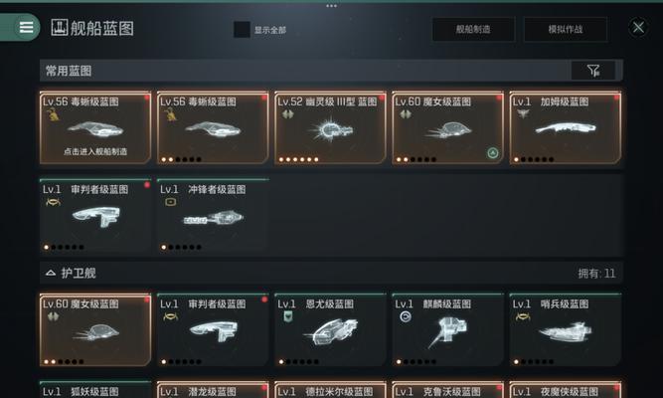Open the 模拟作战 tab

pos(566,29)
